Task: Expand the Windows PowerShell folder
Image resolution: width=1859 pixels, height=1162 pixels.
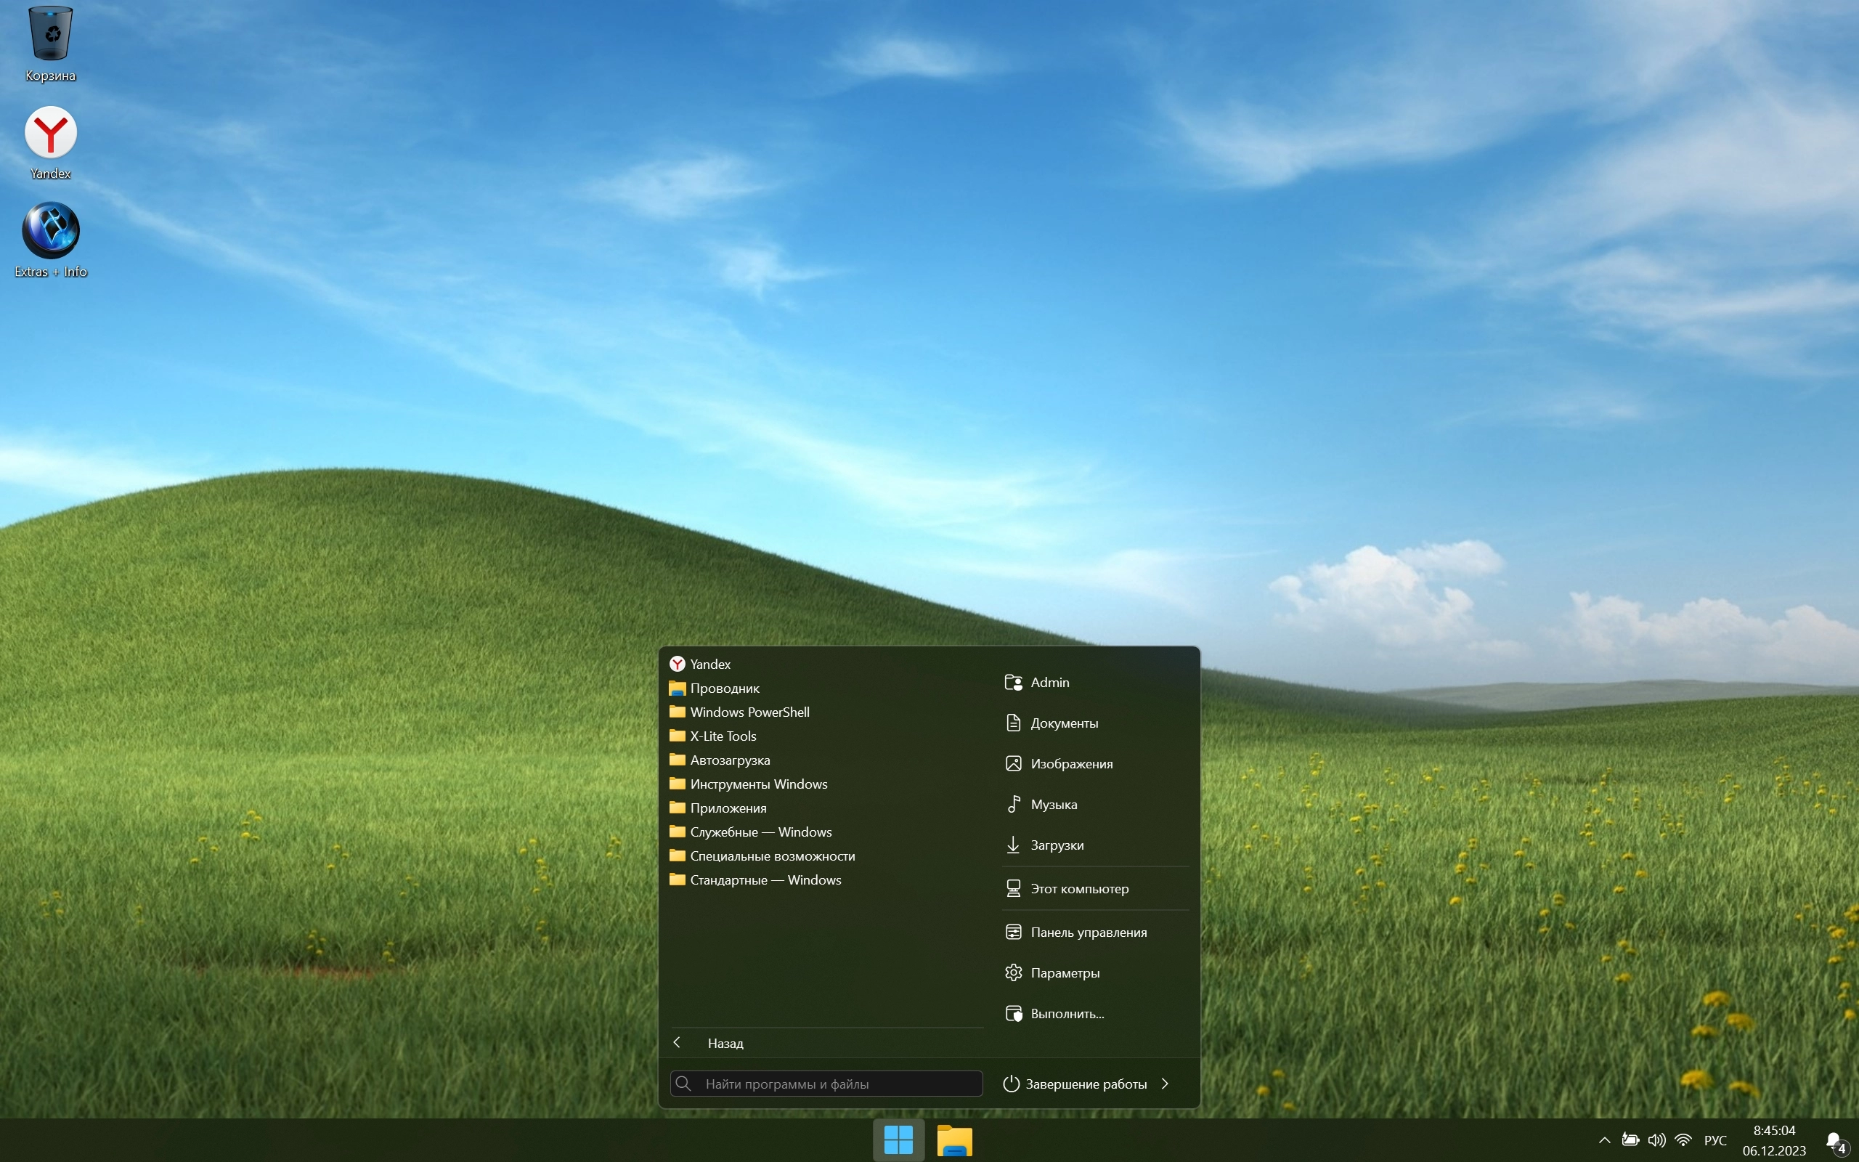Action: click(749, 712)
